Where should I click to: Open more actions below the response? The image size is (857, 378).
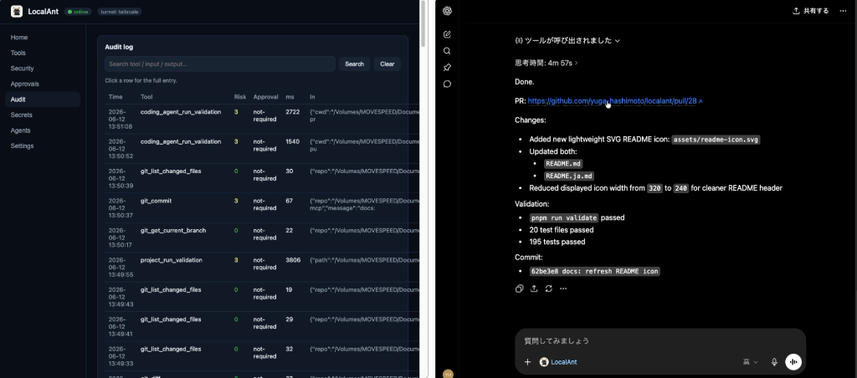pyautogui.click(x=563, y=289)
